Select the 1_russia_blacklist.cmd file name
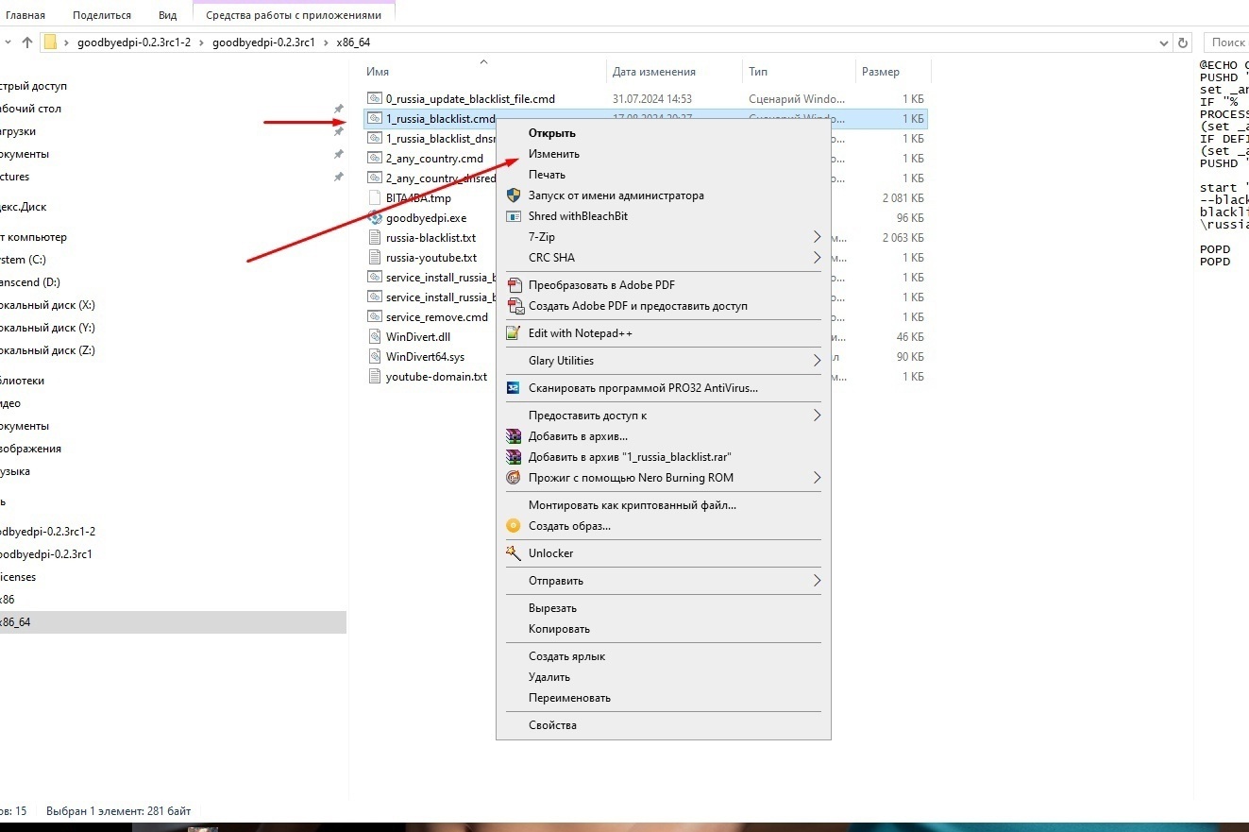Screen dimensions: 1249x832 pos(441,119)
